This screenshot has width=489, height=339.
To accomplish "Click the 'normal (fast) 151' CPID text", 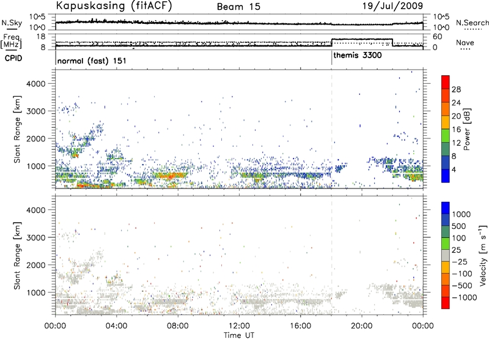I will point(92,61).
